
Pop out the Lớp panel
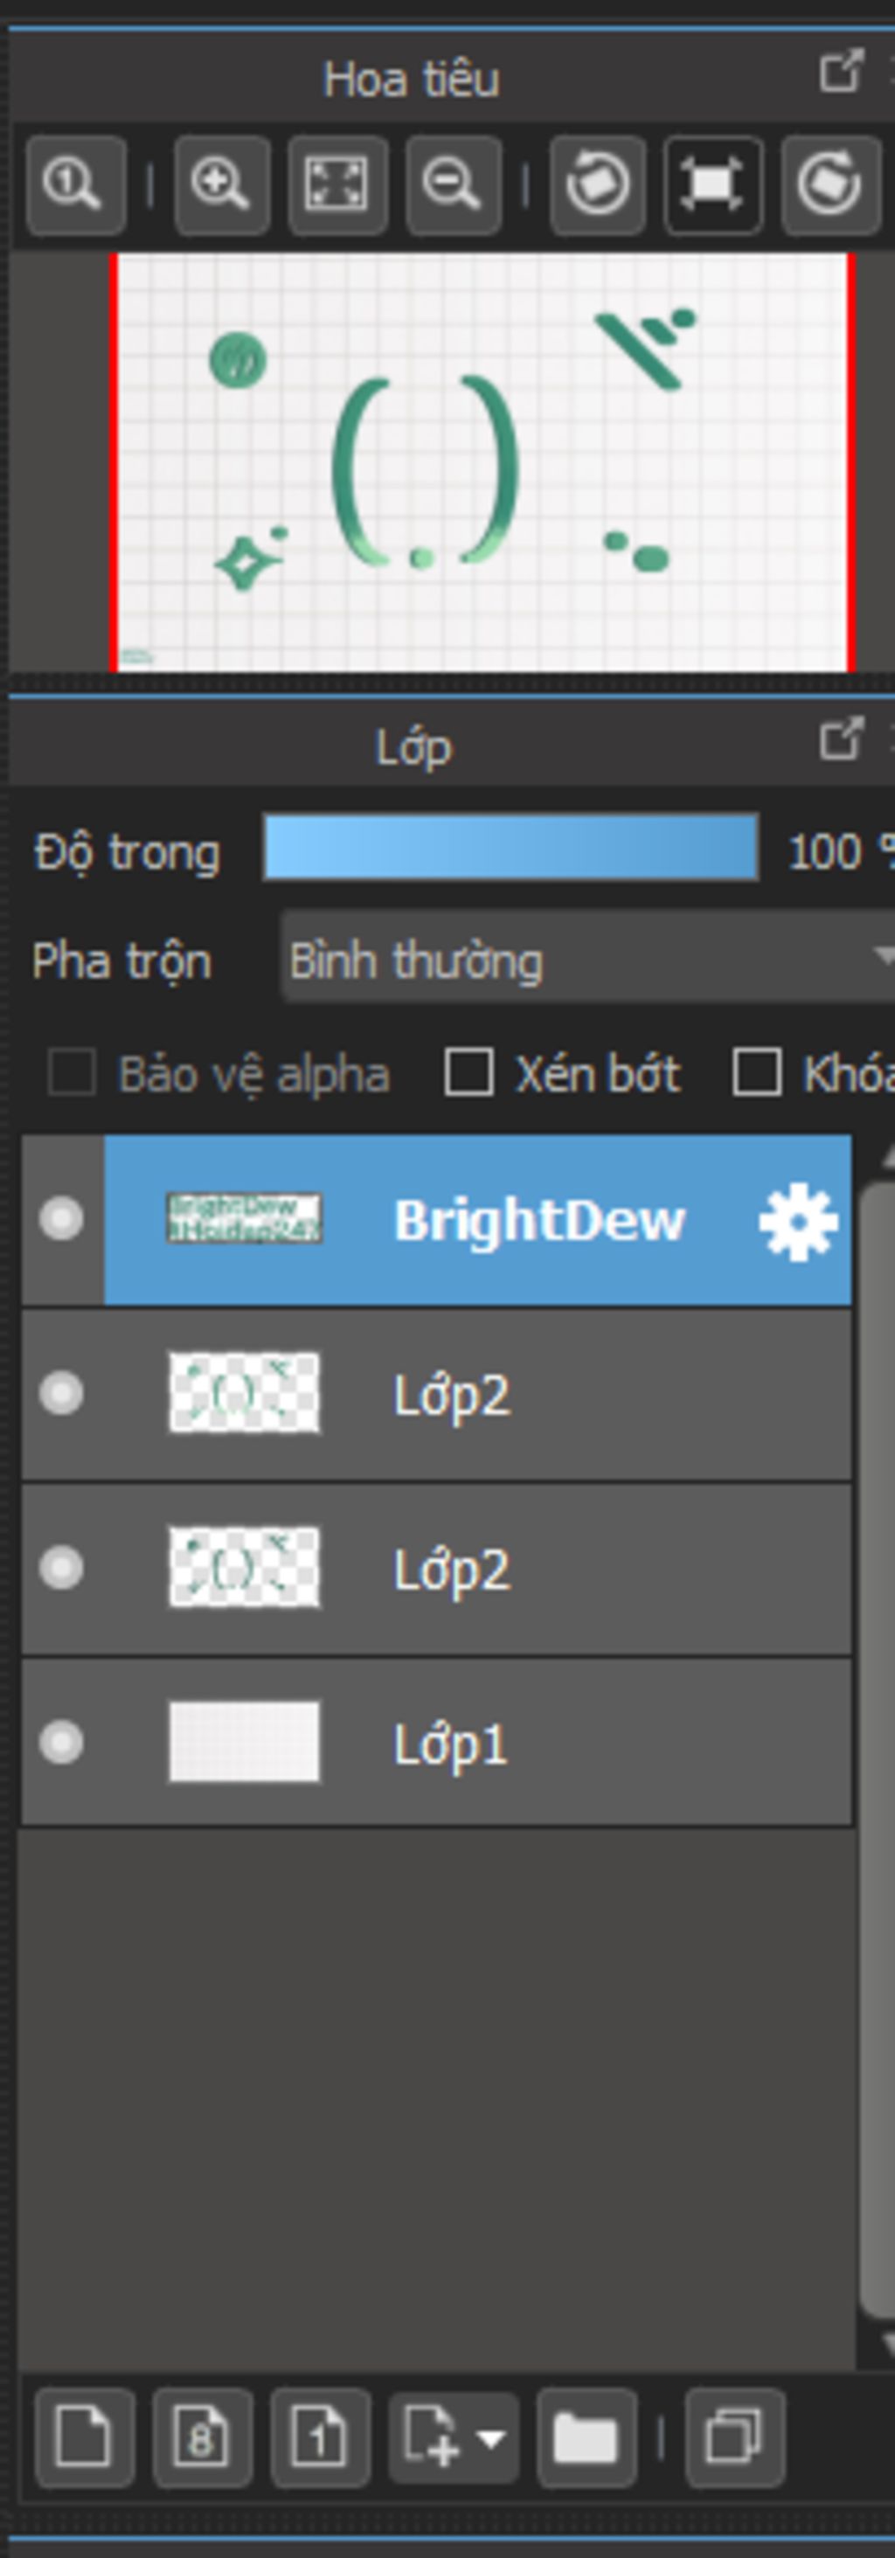(840, 740)
